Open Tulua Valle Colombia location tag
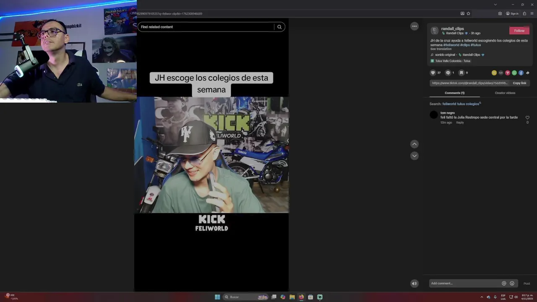537x302 pixels. click(x=450, y=61)
